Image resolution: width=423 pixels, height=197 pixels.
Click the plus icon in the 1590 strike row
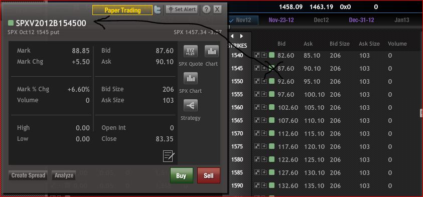click(264, 185)
